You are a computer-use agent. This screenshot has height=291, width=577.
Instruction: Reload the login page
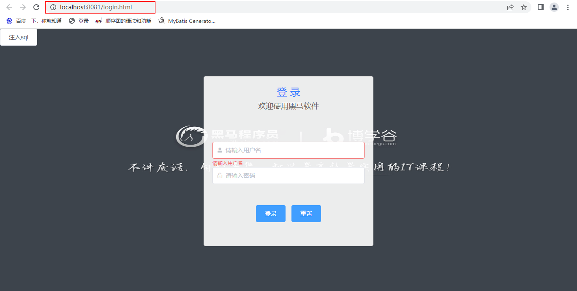36,7
